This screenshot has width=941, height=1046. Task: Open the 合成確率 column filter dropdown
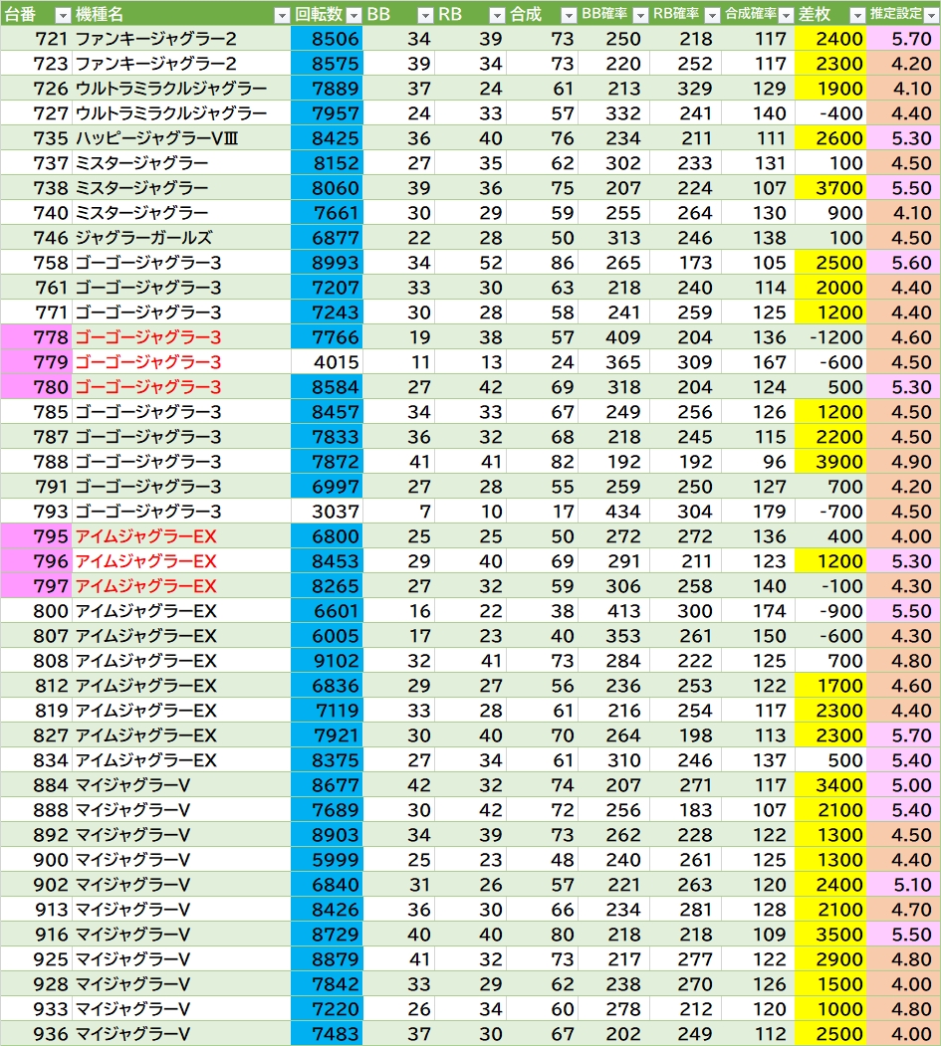click(786, 15)
